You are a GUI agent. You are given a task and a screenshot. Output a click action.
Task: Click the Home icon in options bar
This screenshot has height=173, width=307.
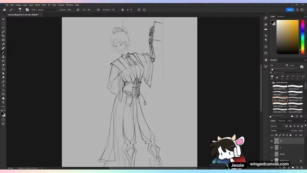click(4, 10)
